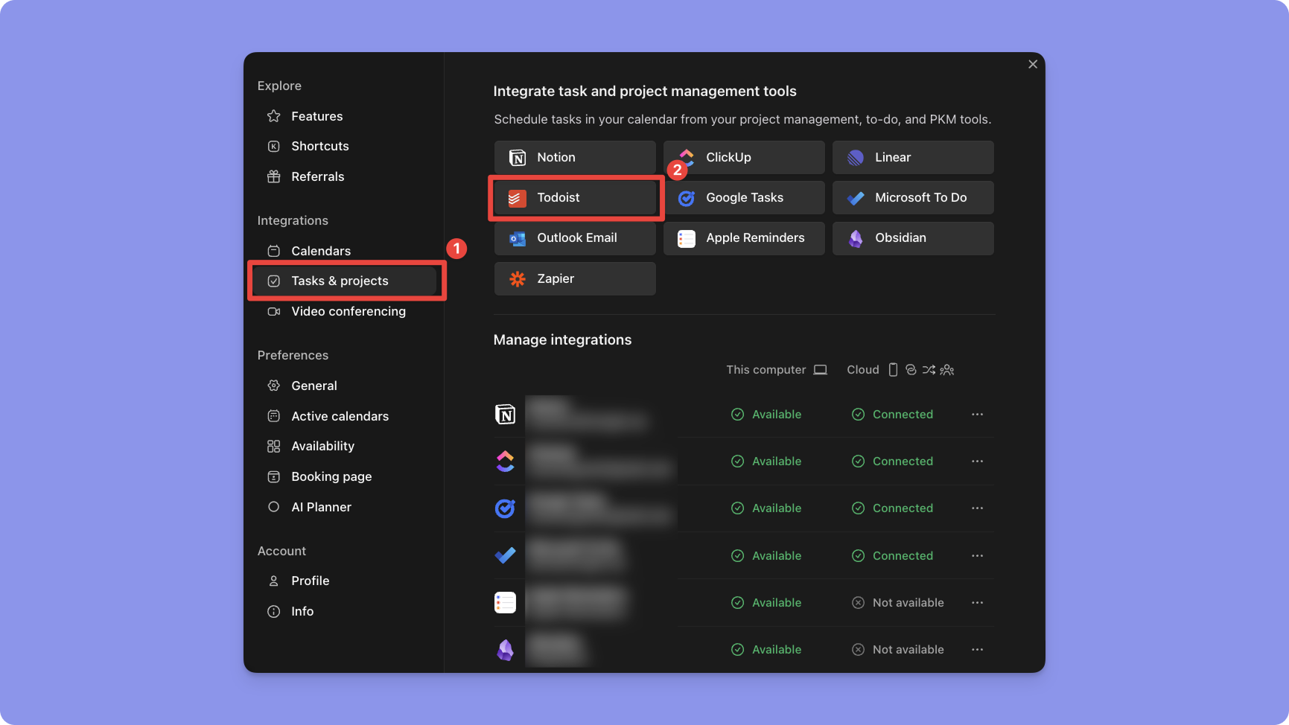The image size is (1289, 725).
Task: Click the Availability grid icon
Action: (x=274, y=446)
